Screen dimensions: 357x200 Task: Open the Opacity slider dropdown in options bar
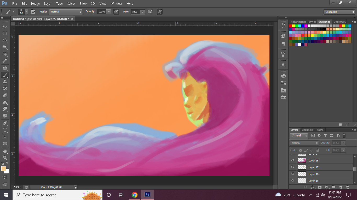coord(109,12)
